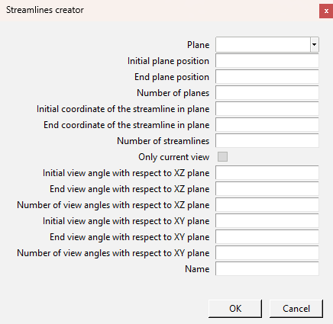
Task: Focus Number of view angles XY field
Action: [267, 253]
